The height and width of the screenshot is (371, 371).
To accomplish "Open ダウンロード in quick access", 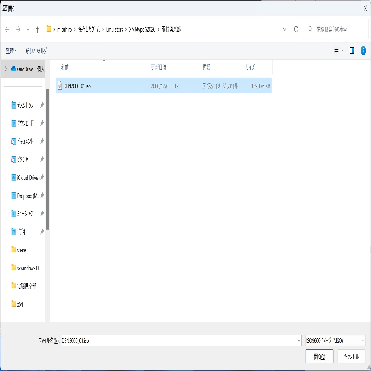I will tap(25, 123).
